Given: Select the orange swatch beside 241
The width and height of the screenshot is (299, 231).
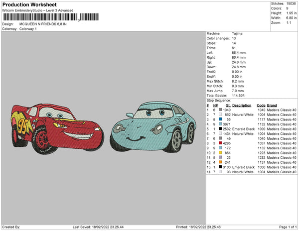Looking at the screenshot, I should coord(220,162).
